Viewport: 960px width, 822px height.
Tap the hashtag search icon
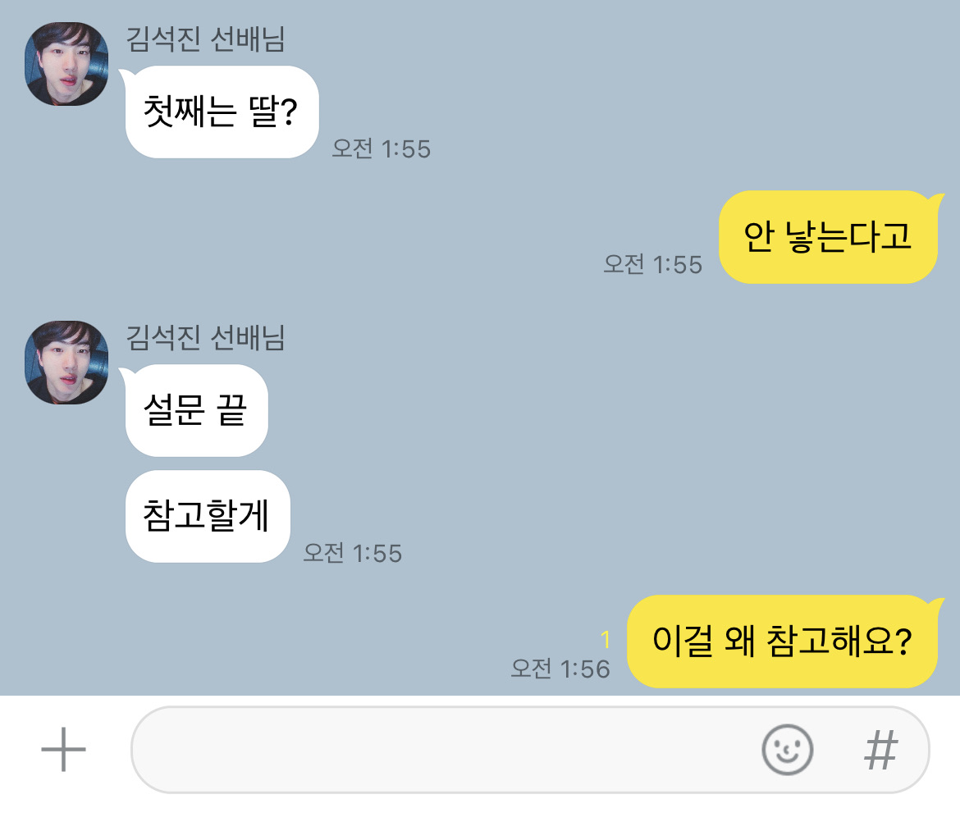pos(881,750)
